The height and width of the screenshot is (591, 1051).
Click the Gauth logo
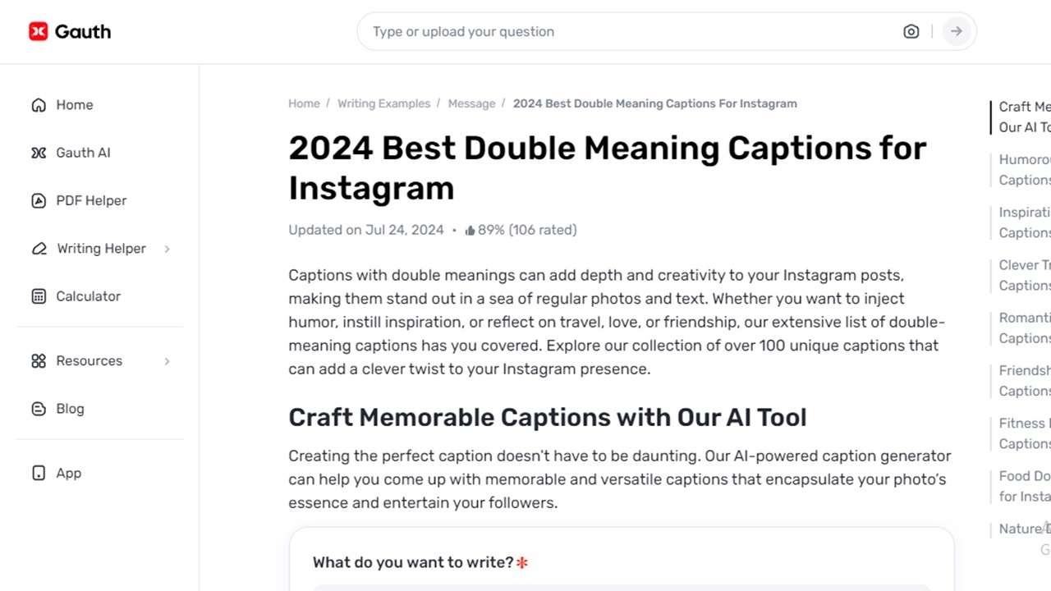(x=70, y=31)
